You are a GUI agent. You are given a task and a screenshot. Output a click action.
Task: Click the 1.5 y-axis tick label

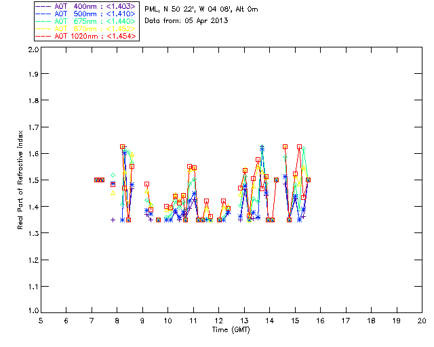pos(33,180)
